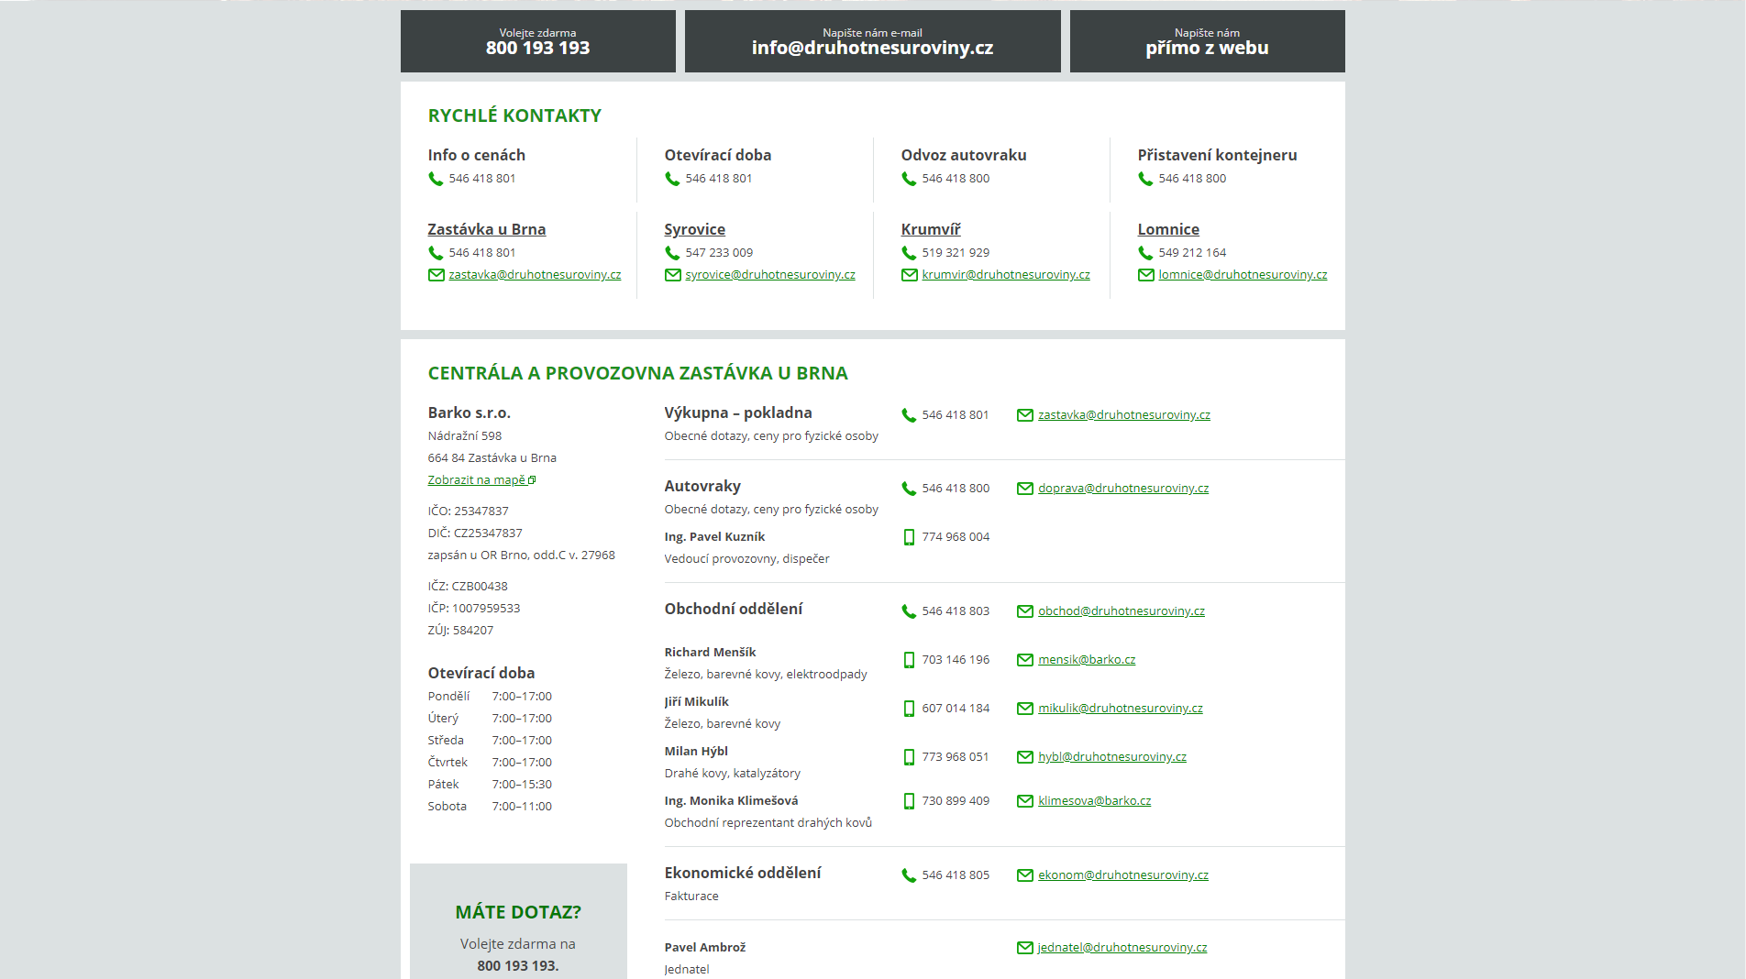Click the phone icon in the Obchodní oddělení row

[x=909, y=611]
